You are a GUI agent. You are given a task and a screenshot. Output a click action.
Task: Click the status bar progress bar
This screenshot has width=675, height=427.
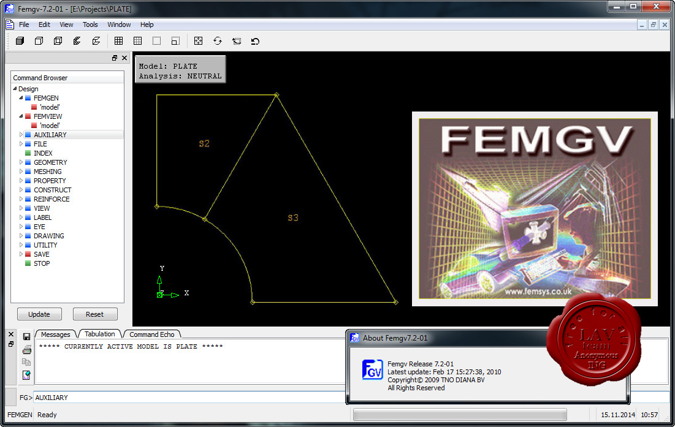coord(460,415)
